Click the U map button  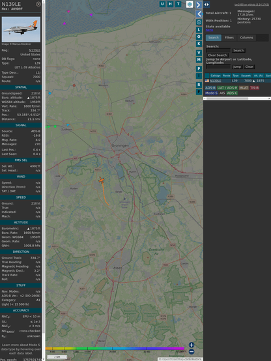pos(162,4)
